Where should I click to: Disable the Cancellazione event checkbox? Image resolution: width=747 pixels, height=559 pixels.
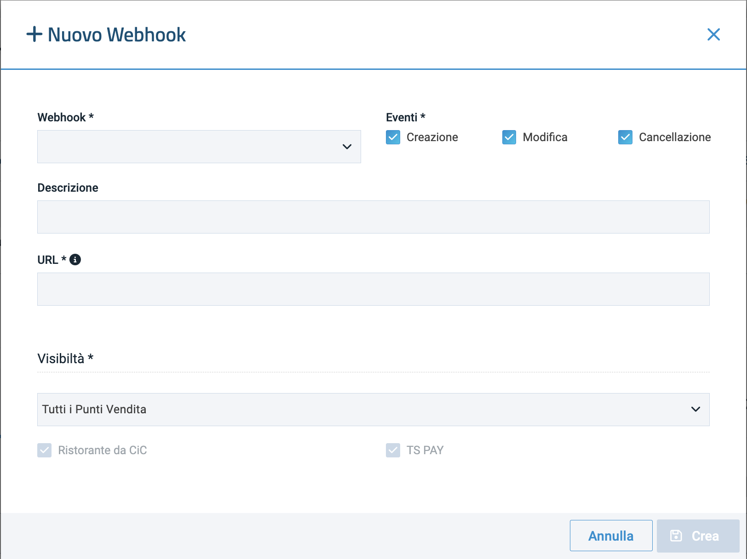click(625, 137)
